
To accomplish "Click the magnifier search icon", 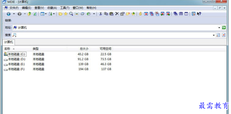I will (x=71, y=14).
